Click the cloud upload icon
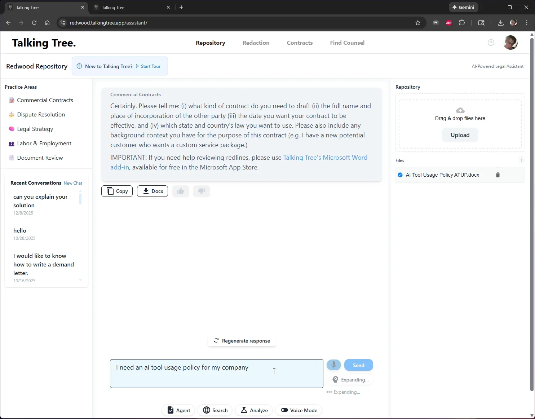Screen dimensions: 535x419 (x=460, y=110)
